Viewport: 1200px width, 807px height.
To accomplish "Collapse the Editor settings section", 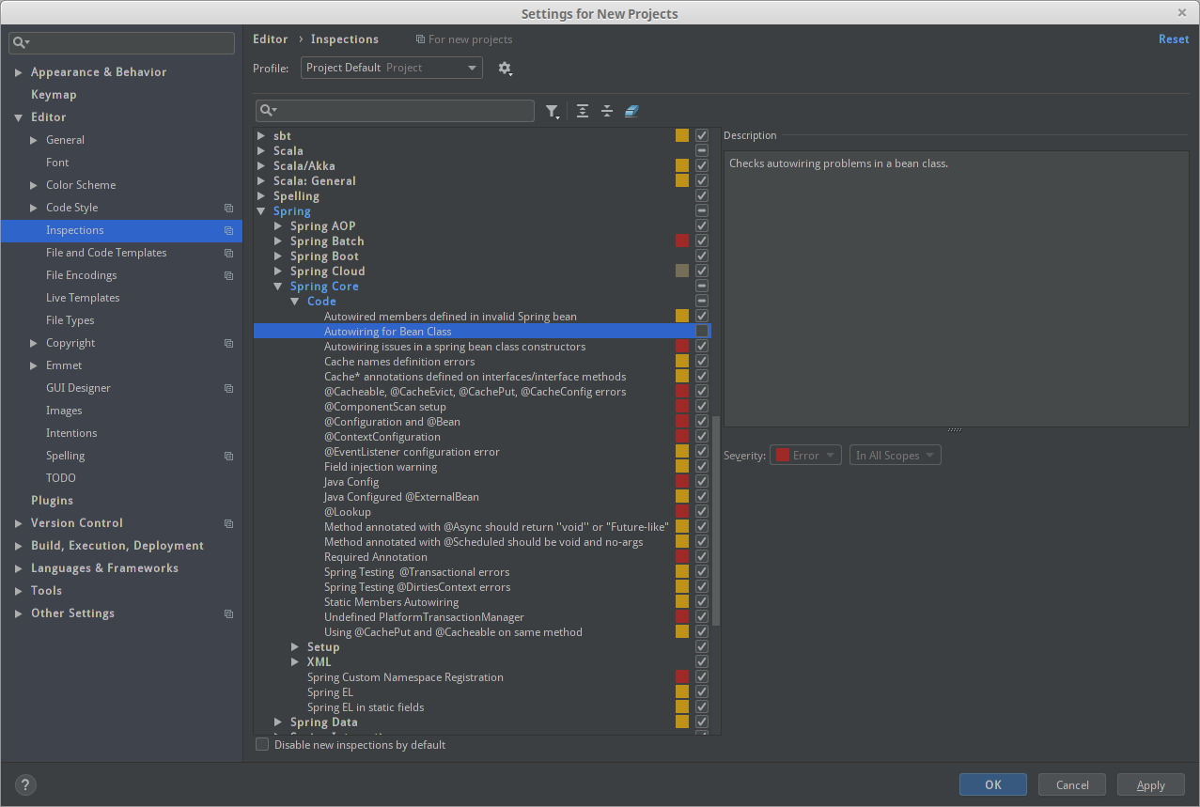I will 18,117.
